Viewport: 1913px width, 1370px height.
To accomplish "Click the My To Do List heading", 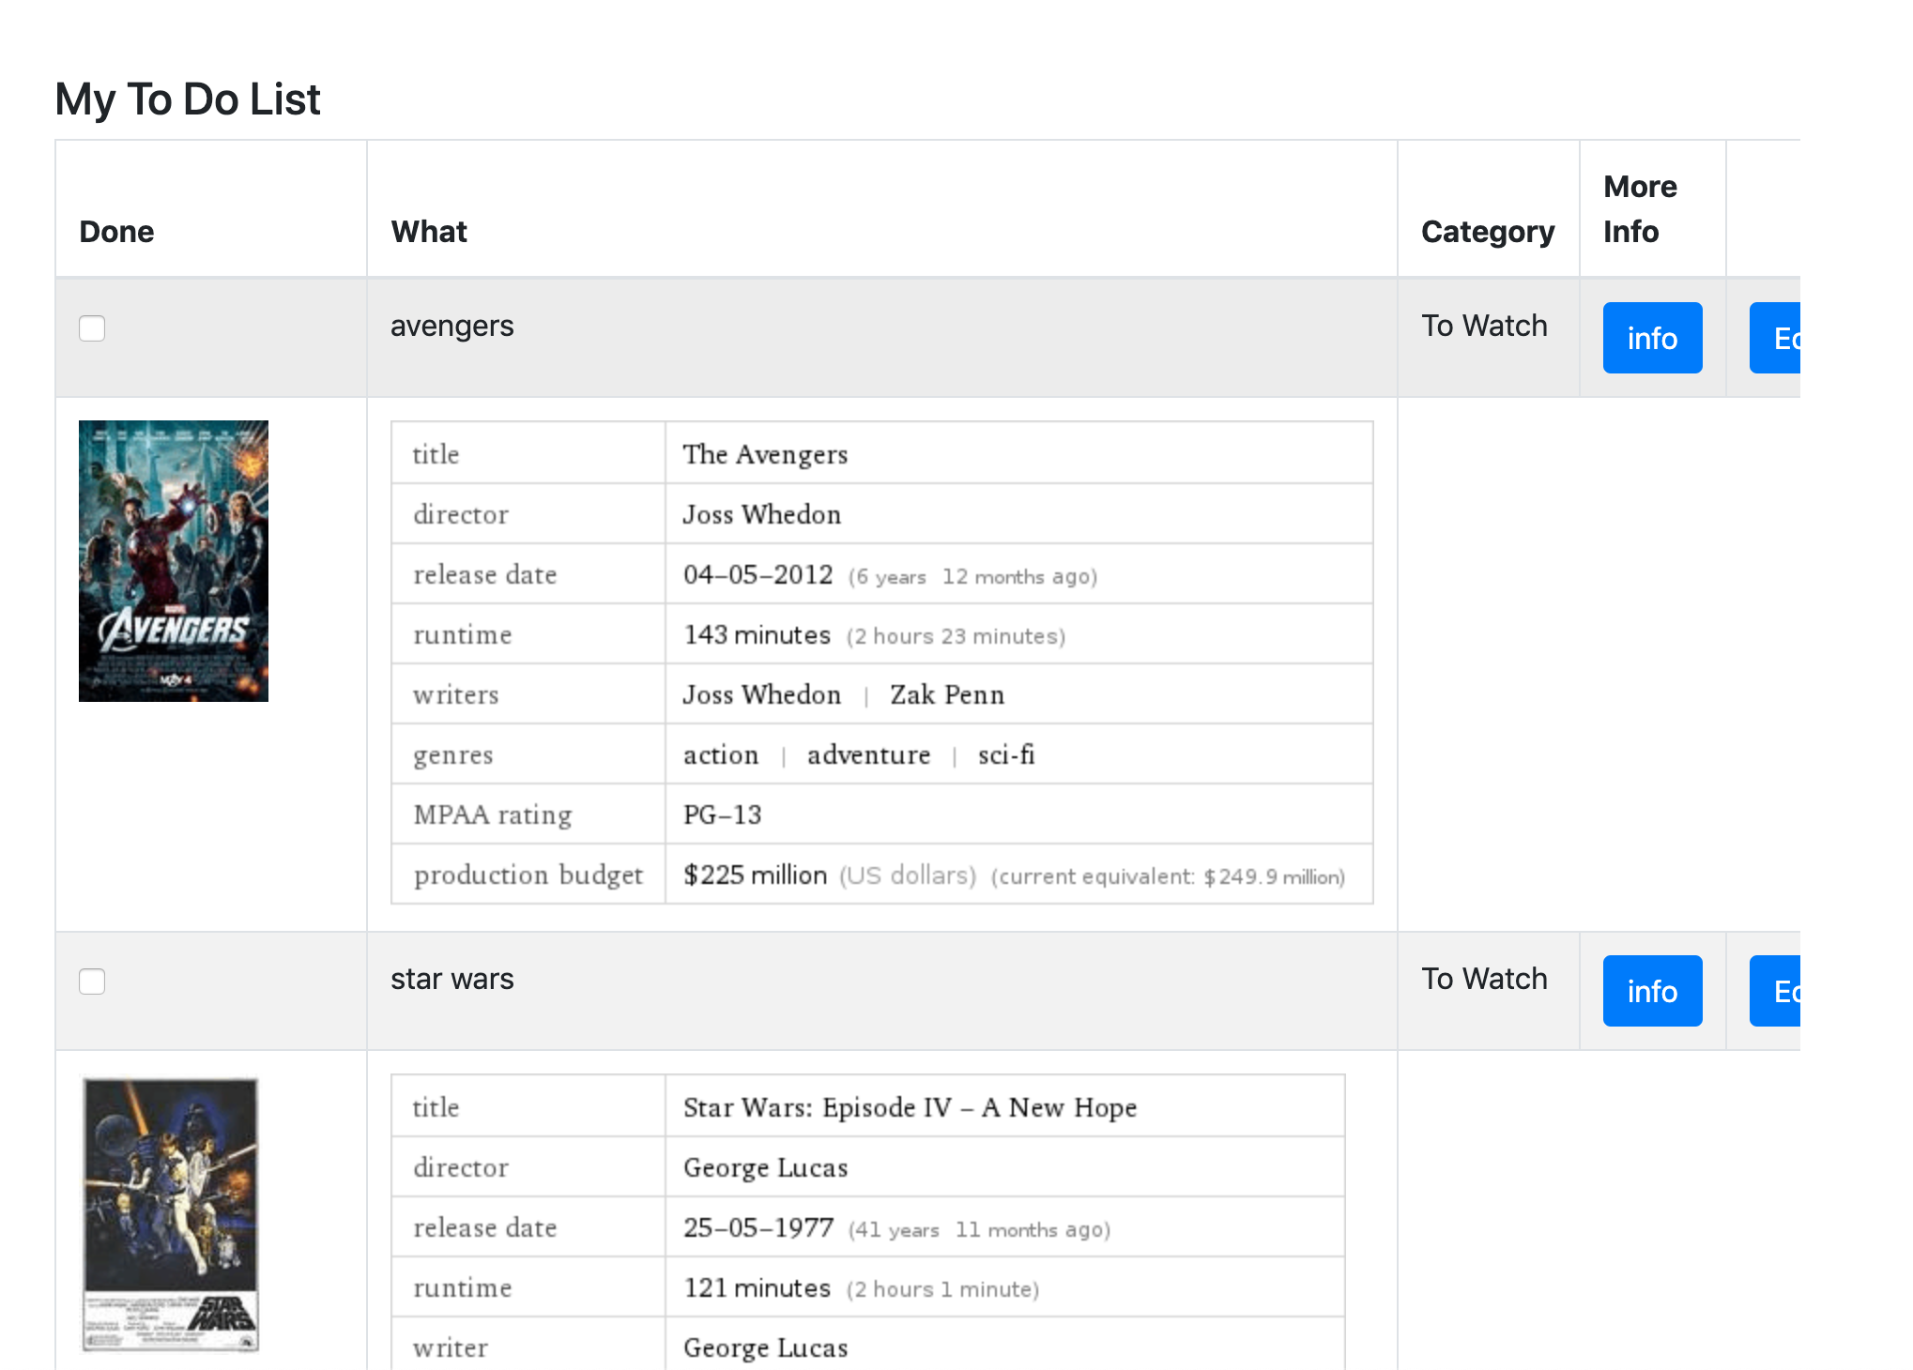I will pyautogui.click(x=187, y=99).
